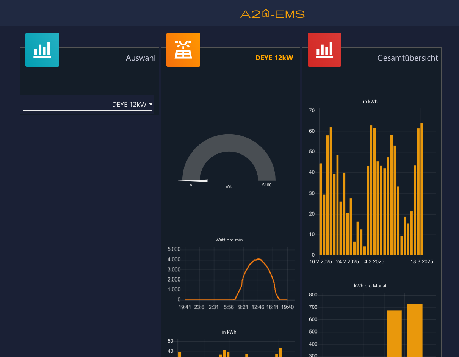Click the gauge unit label Watt
459x357 pixels.
(229, 186)
